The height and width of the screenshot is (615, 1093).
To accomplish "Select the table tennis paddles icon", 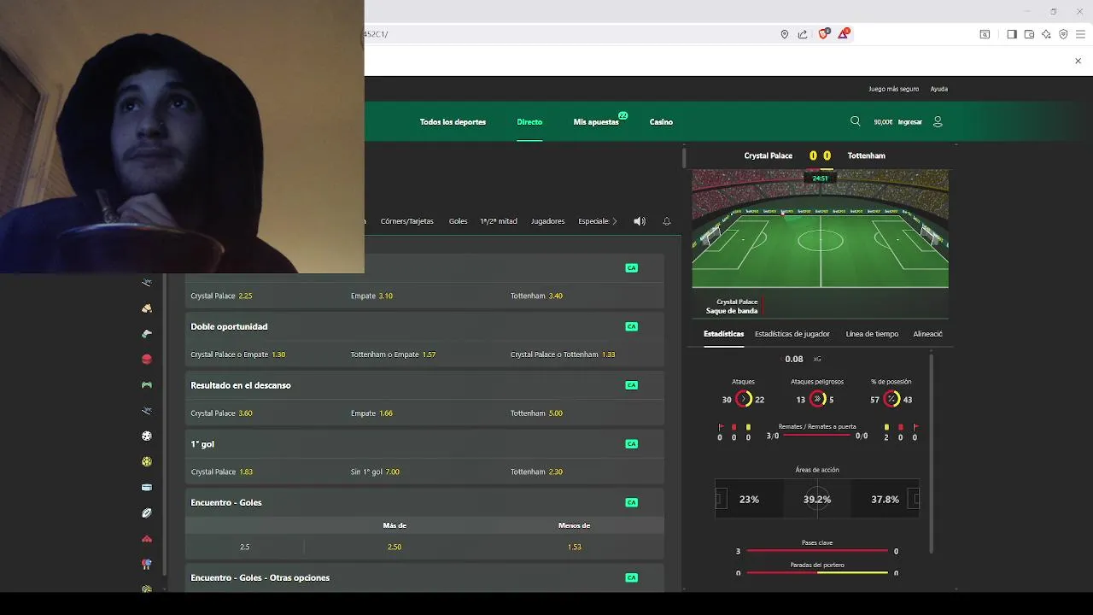I will [x=147, y=565].
